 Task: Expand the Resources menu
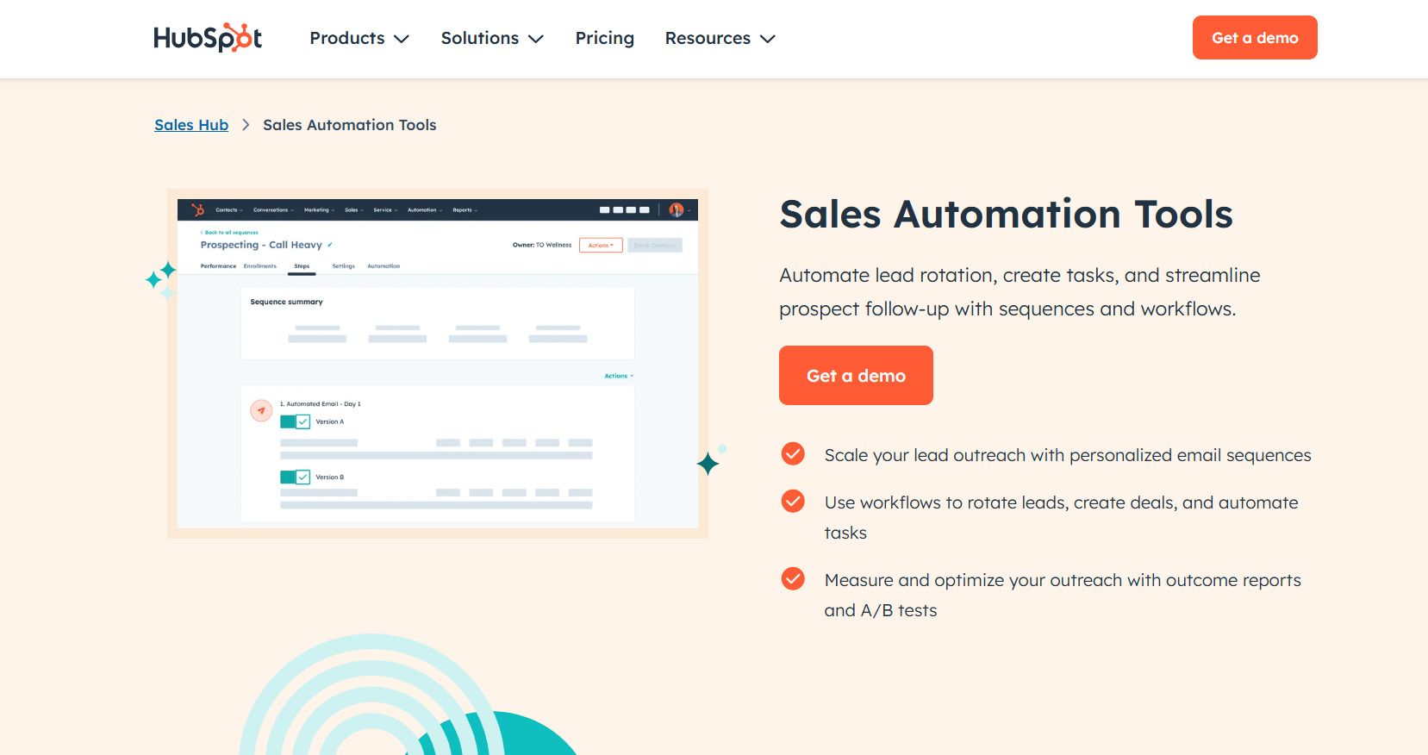720,38
